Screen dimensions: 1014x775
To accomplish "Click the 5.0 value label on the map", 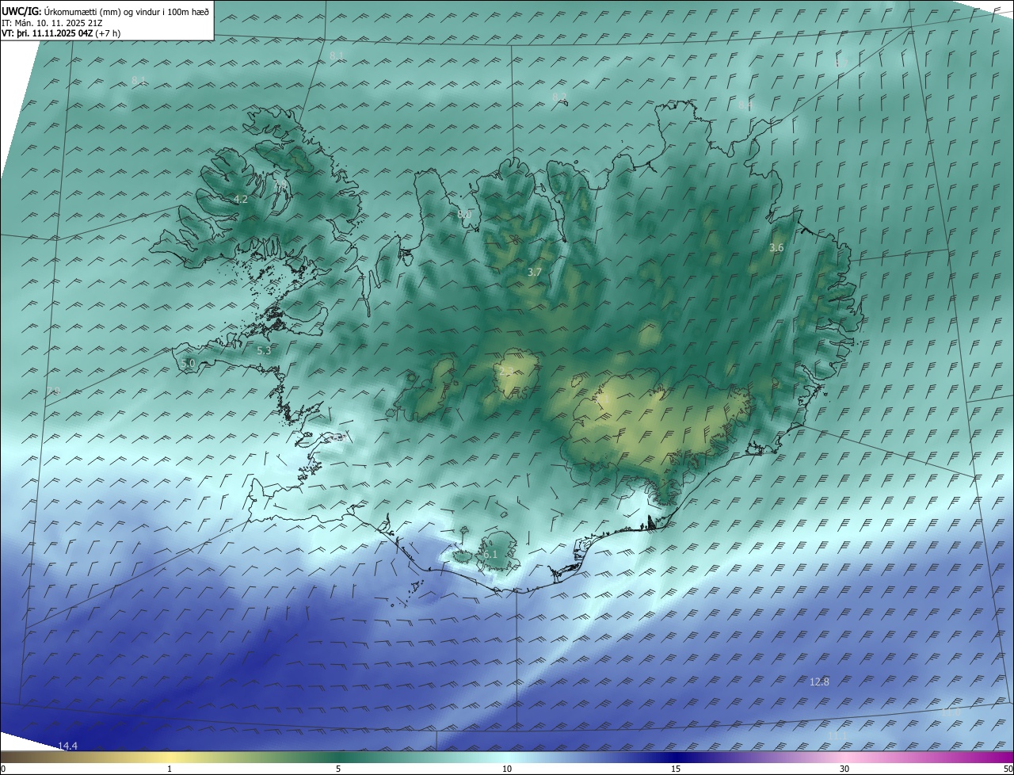I will pyautogui.click(x=188, y=364).
